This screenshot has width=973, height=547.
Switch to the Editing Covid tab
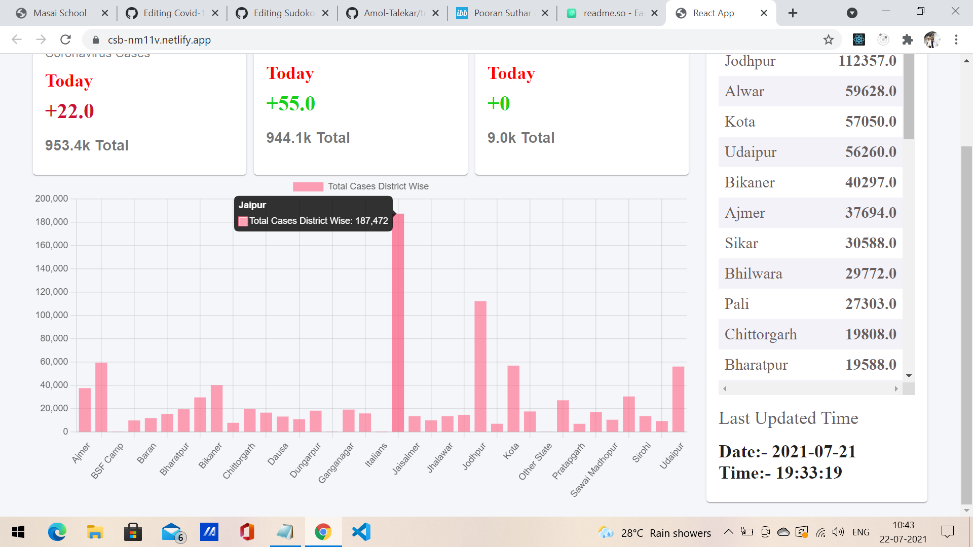click(x=172, y=13)
